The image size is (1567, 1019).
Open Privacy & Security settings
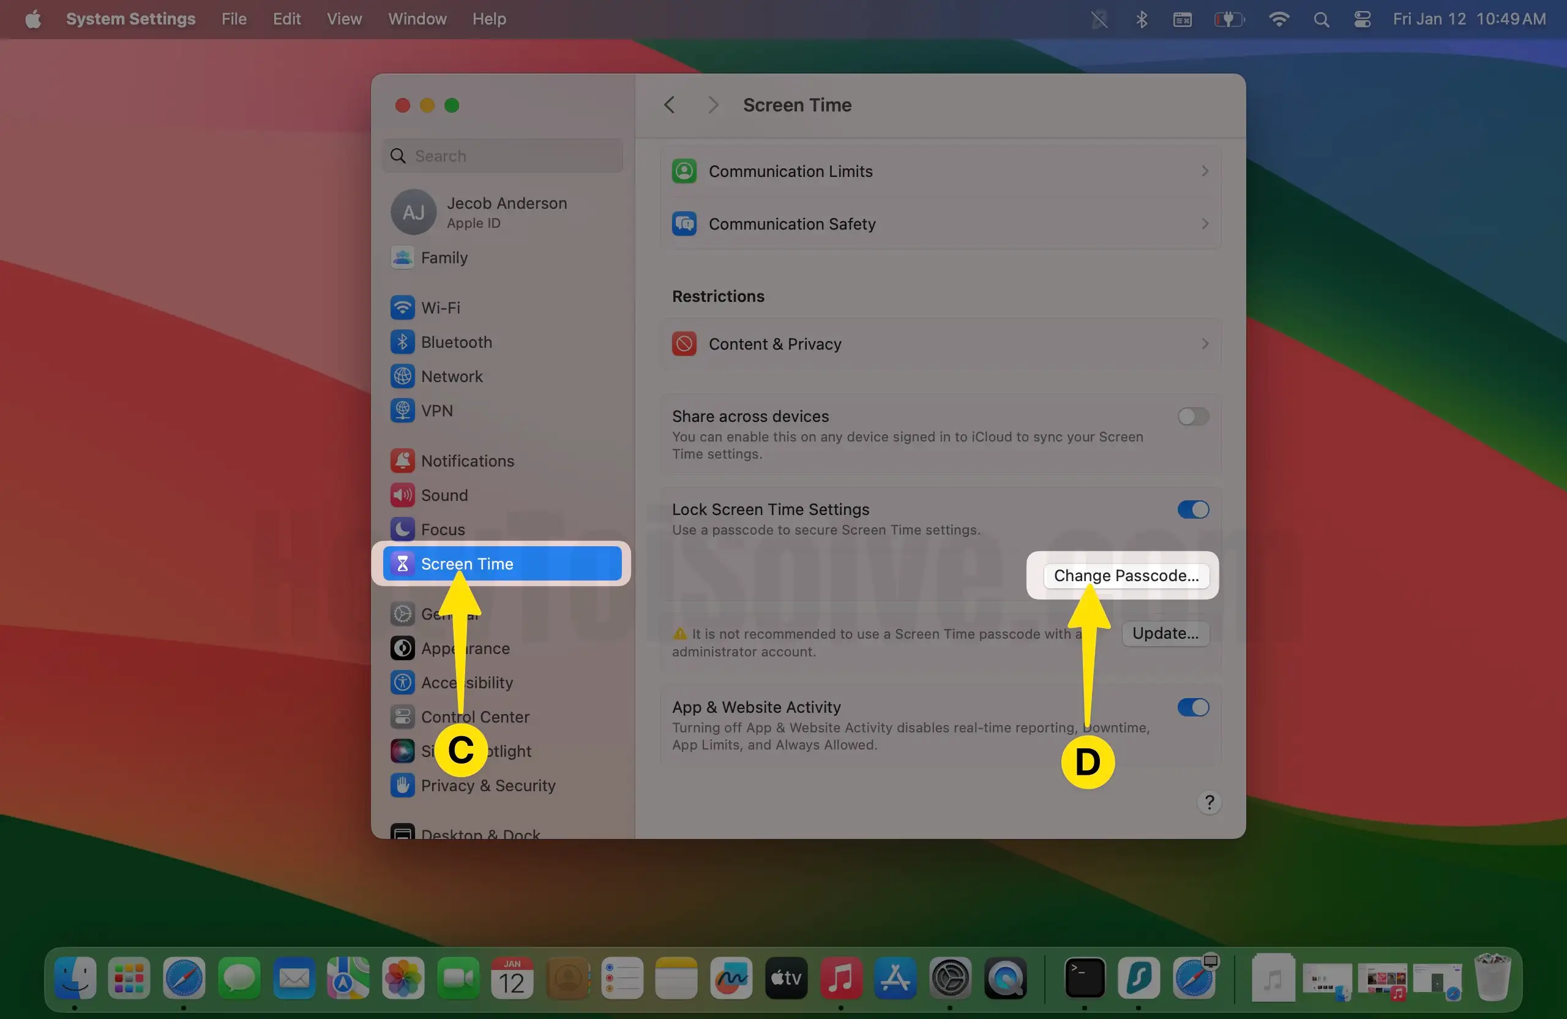[x=488, y=785]
